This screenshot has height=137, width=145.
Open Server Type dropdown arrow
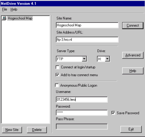(84, 59)
